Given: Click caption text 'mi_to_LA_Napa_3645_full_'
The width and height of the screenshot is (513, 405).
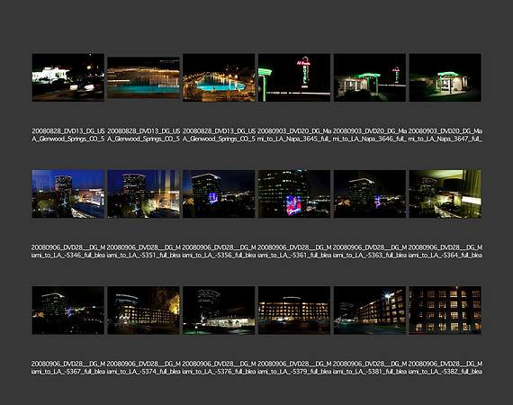Looking at the screenshot, I should point(294,139).
